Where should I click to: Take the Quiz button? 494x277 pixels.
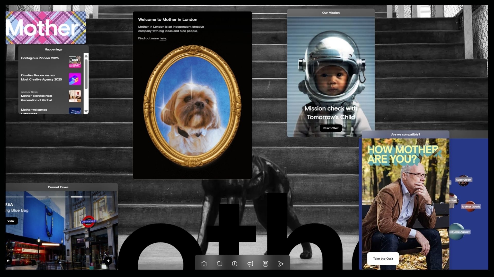pos(383,259)
